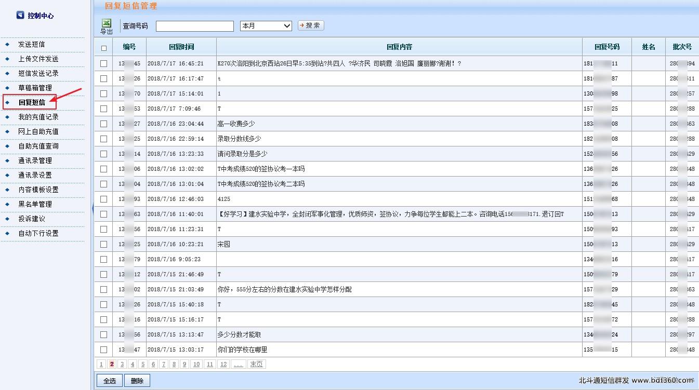Check the row dated 2018/7/17 16:45:21
The width and height of the screenshot is (699, 390).
104,63
